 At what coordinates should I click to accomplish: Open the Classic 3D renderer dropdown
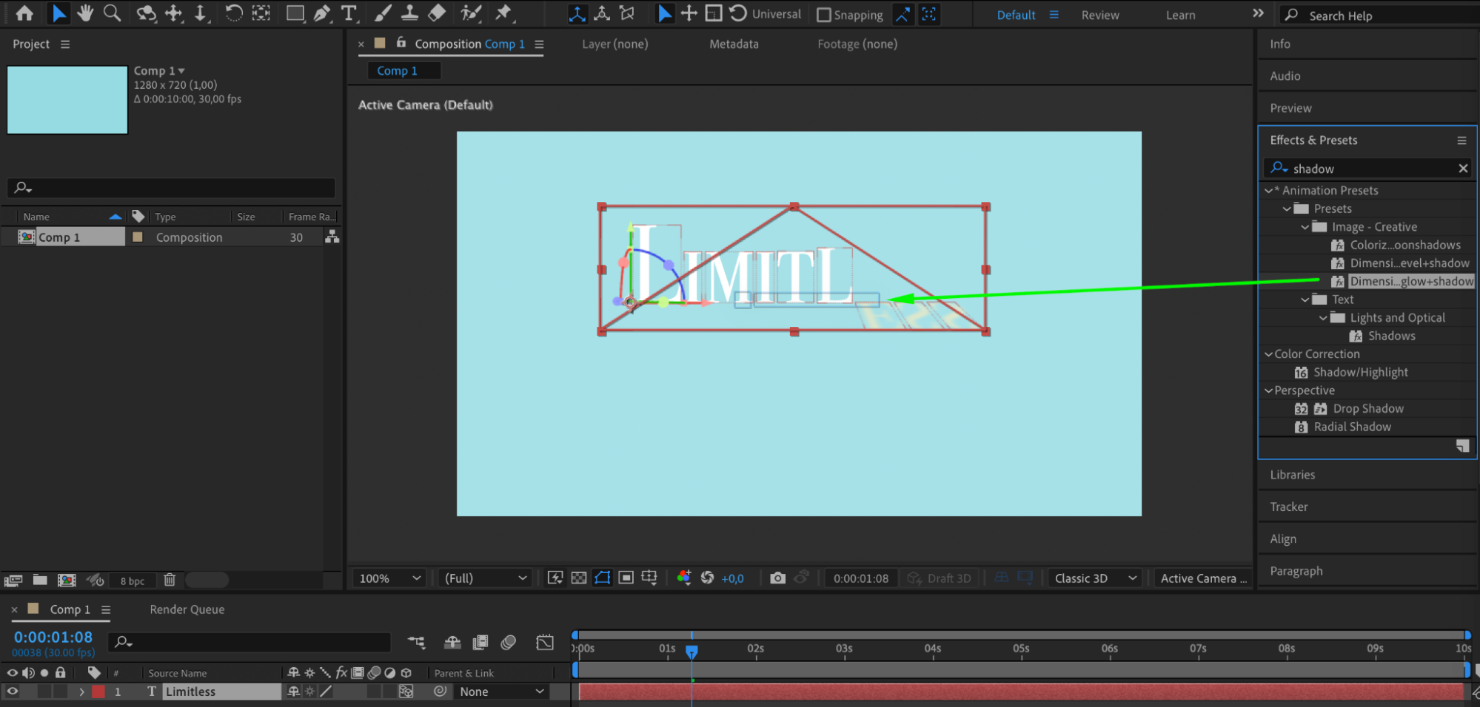click(x=1095, y=578)
